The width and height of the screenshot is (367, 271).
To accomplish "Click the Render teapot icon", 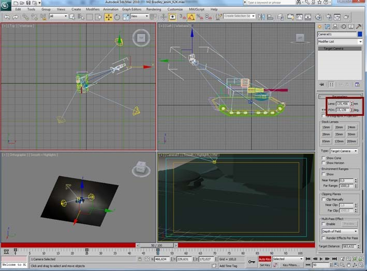I will click(x=346, y=17).
